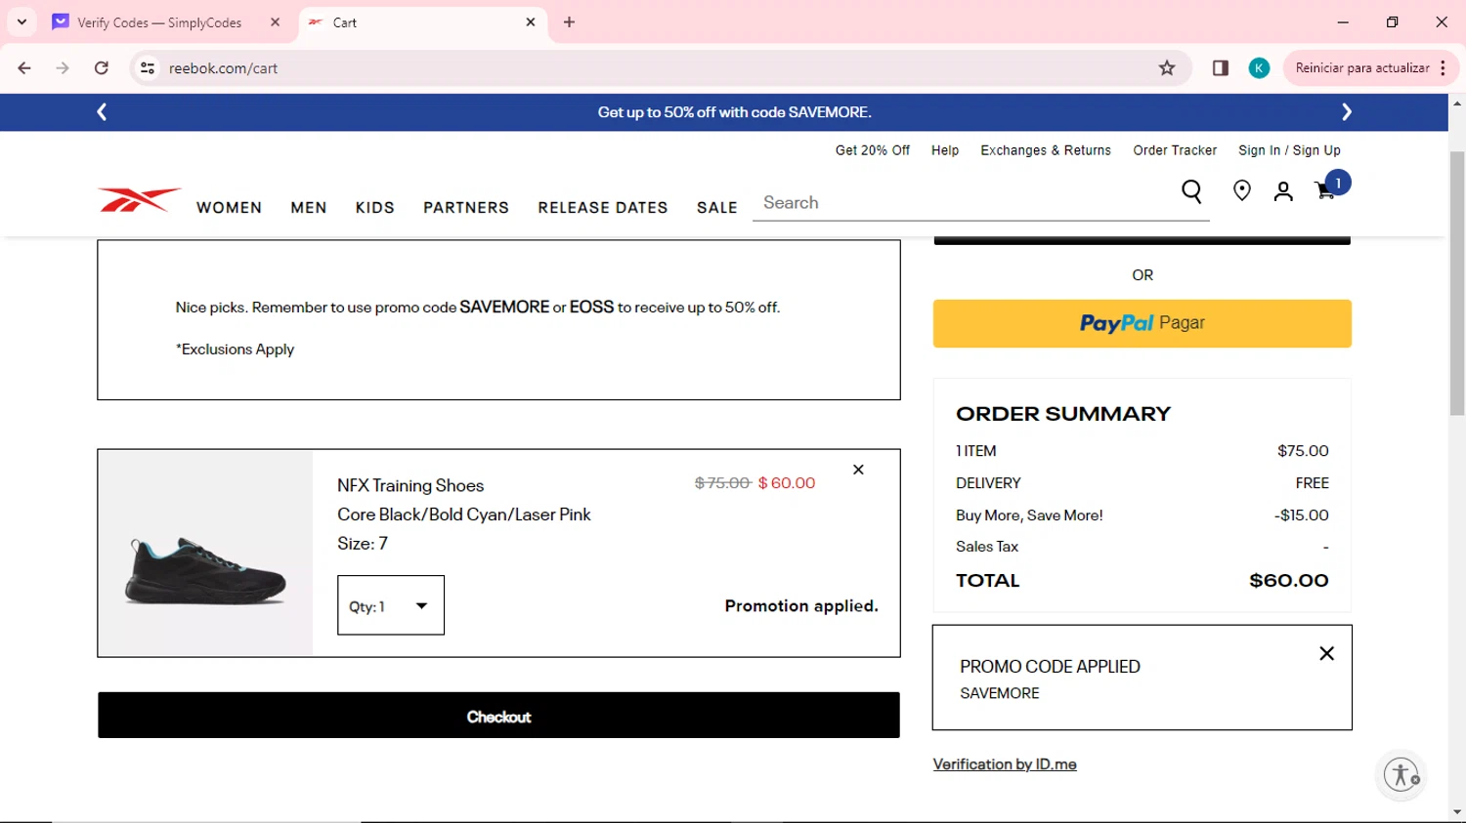Click the Promotion applied. label

(801, 606)
